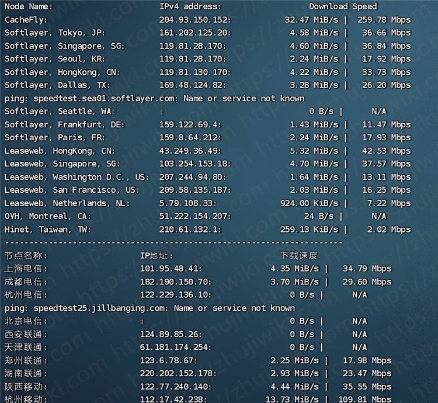The width and height of the screenshot is (438, 403).
Task: Select 'Softlayer, HongKong, CN:' label
Action: pyautogui.click(x=62, y=72)
